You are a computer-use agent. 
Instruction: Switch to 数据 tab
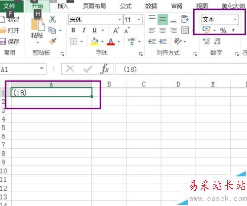point(151,6)
